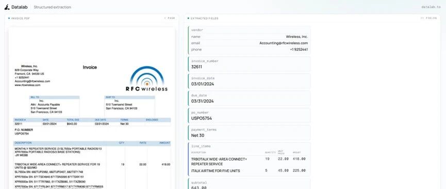The height and width of the screenshot is (189, 446).
Task: Click the Net 30 cell in the PDF table
Action: 125,124
